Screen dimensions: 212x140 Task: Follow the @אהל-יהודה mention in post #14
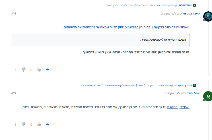click(180, 27)
